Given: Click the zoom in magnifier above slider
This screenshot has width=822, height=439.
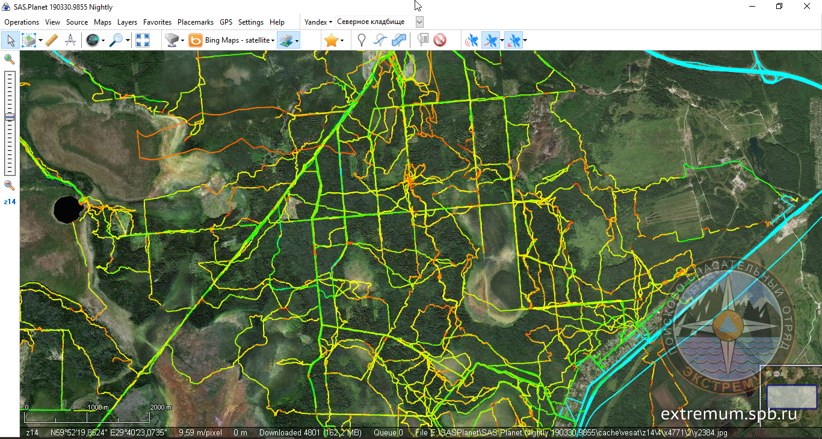Looking at the screenshot, I should click(9, 59).
